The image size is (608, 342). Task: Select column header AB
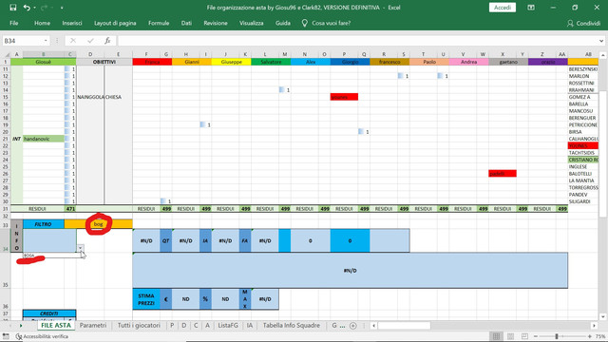[588, 54]
